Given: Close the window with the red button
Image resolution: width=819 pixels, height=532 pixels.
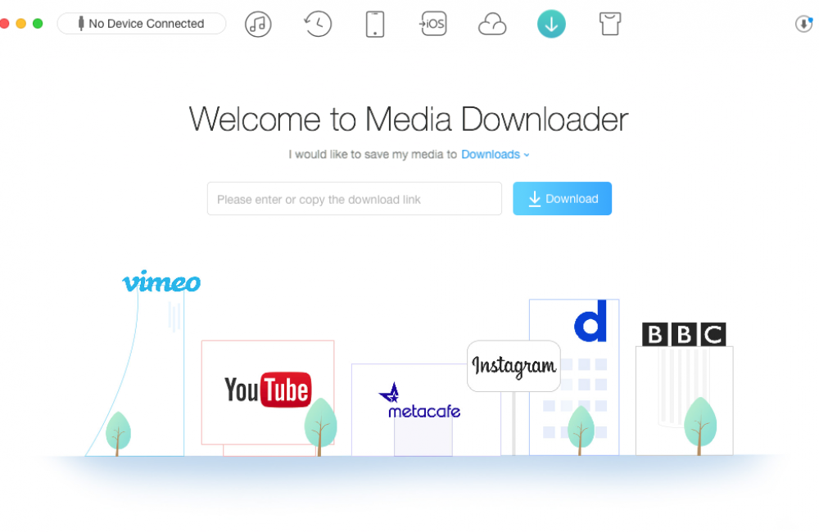Looking at the screenshot, I should [x=4, y=24].
